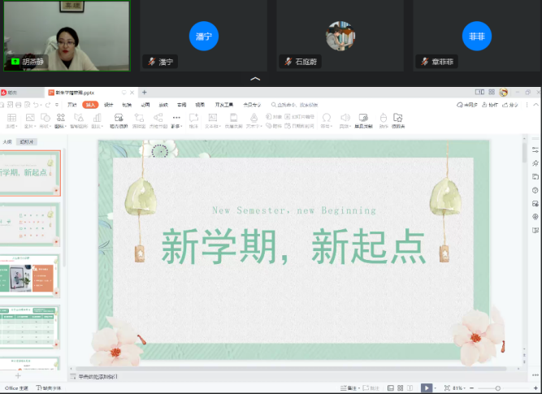Insert a picture using the Picture icon
The image size is (542, 394).
click(28, 118)
